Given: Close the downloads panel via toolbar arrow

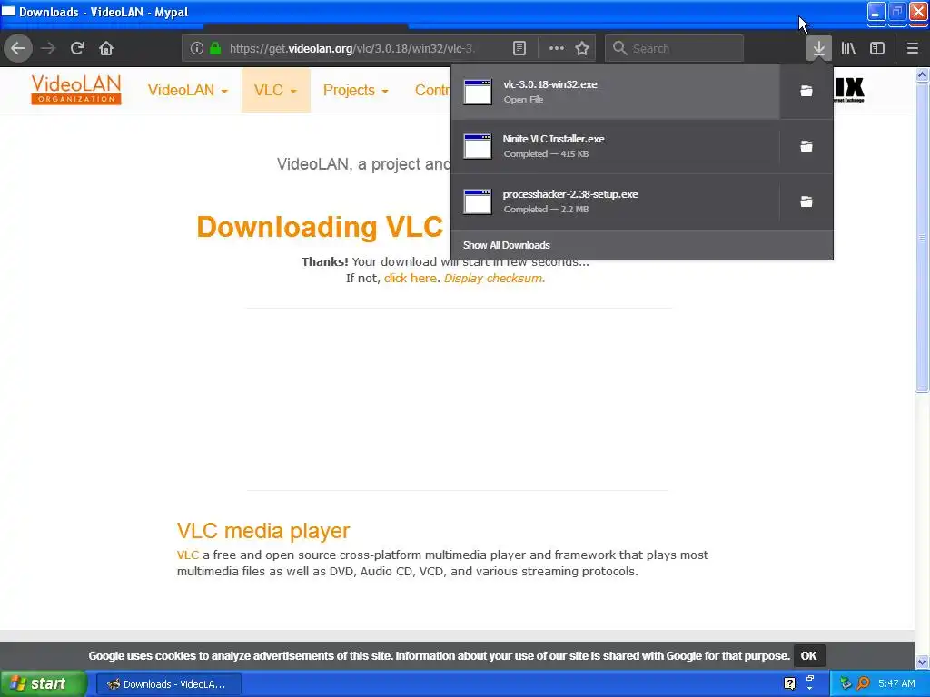Looking at the screenshot, I should pos(818,48).
